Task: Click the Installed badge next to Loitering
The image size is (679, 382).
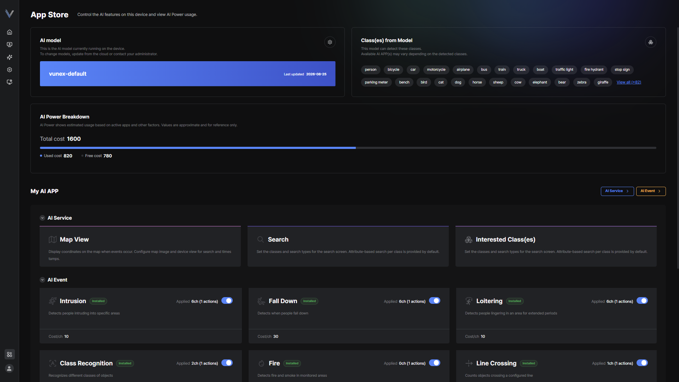Action: [x=515, y=301]
